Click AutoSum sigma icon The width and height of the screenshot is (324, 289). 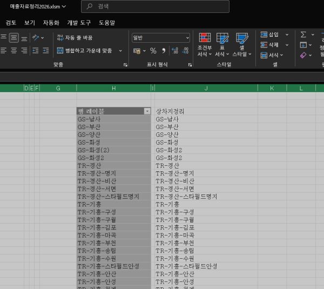[x=303, y=35]
